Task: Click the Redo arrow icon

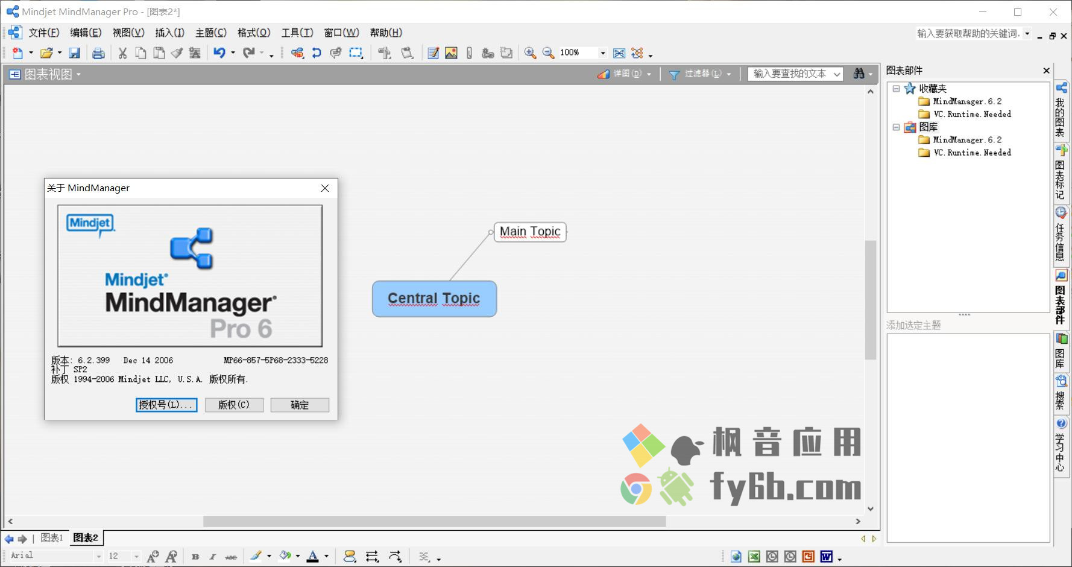Action: coord(248,53)
